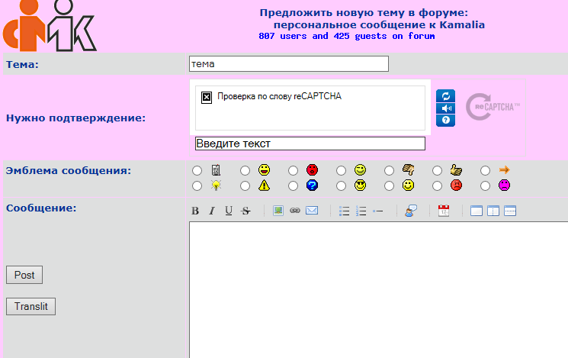Insert a bulleted list

(344, 211)
